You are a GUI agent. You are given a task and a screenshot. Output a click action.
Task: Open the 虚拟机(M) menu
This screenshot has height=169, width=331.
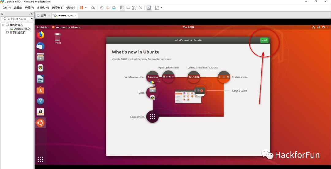(x=43, y=8)
